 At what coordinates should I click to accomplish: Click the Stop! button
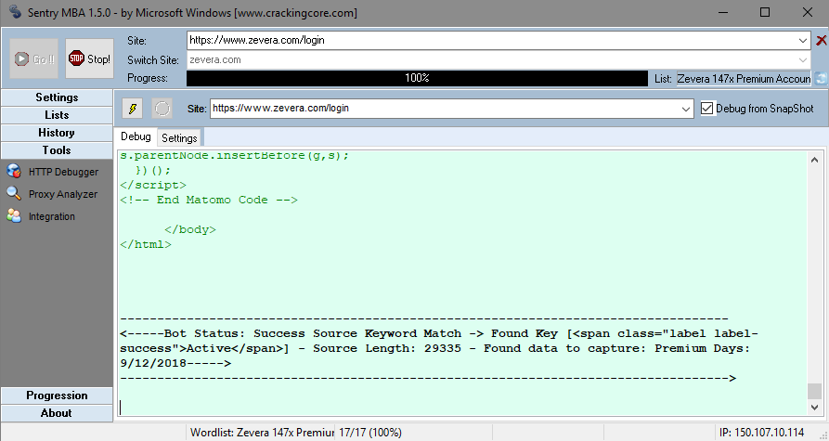tap(89, 58)
